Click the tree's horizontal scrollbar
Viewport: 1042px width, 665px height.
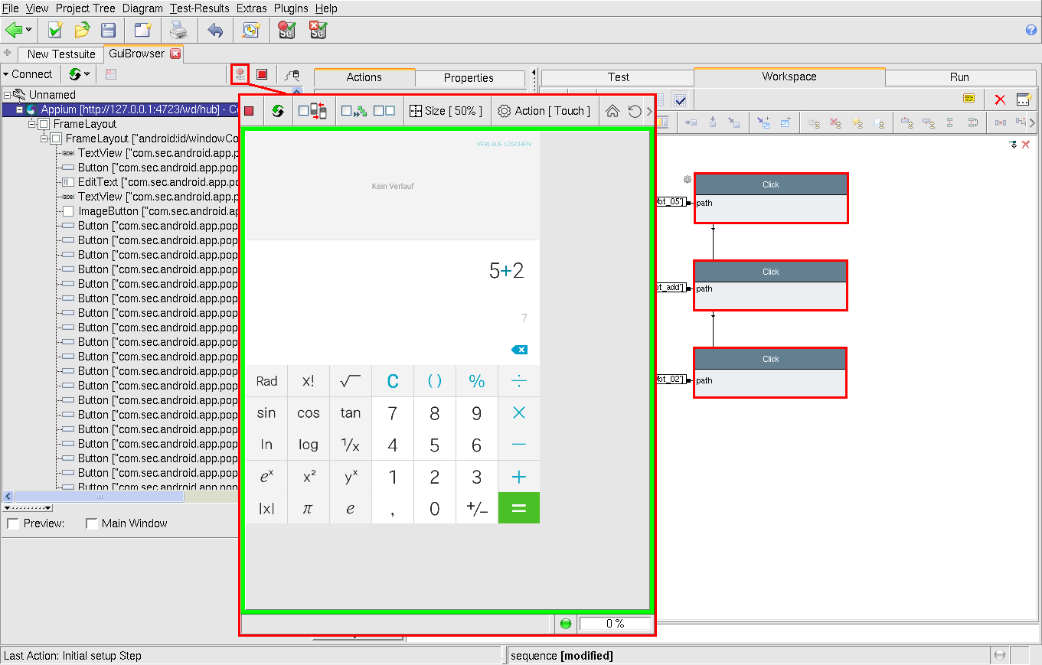(x=99, y=497)
